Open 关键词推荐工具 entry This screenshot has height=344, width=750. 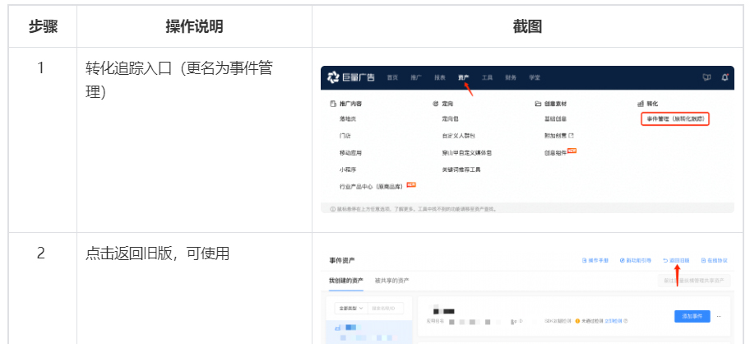tap(461, 170)
